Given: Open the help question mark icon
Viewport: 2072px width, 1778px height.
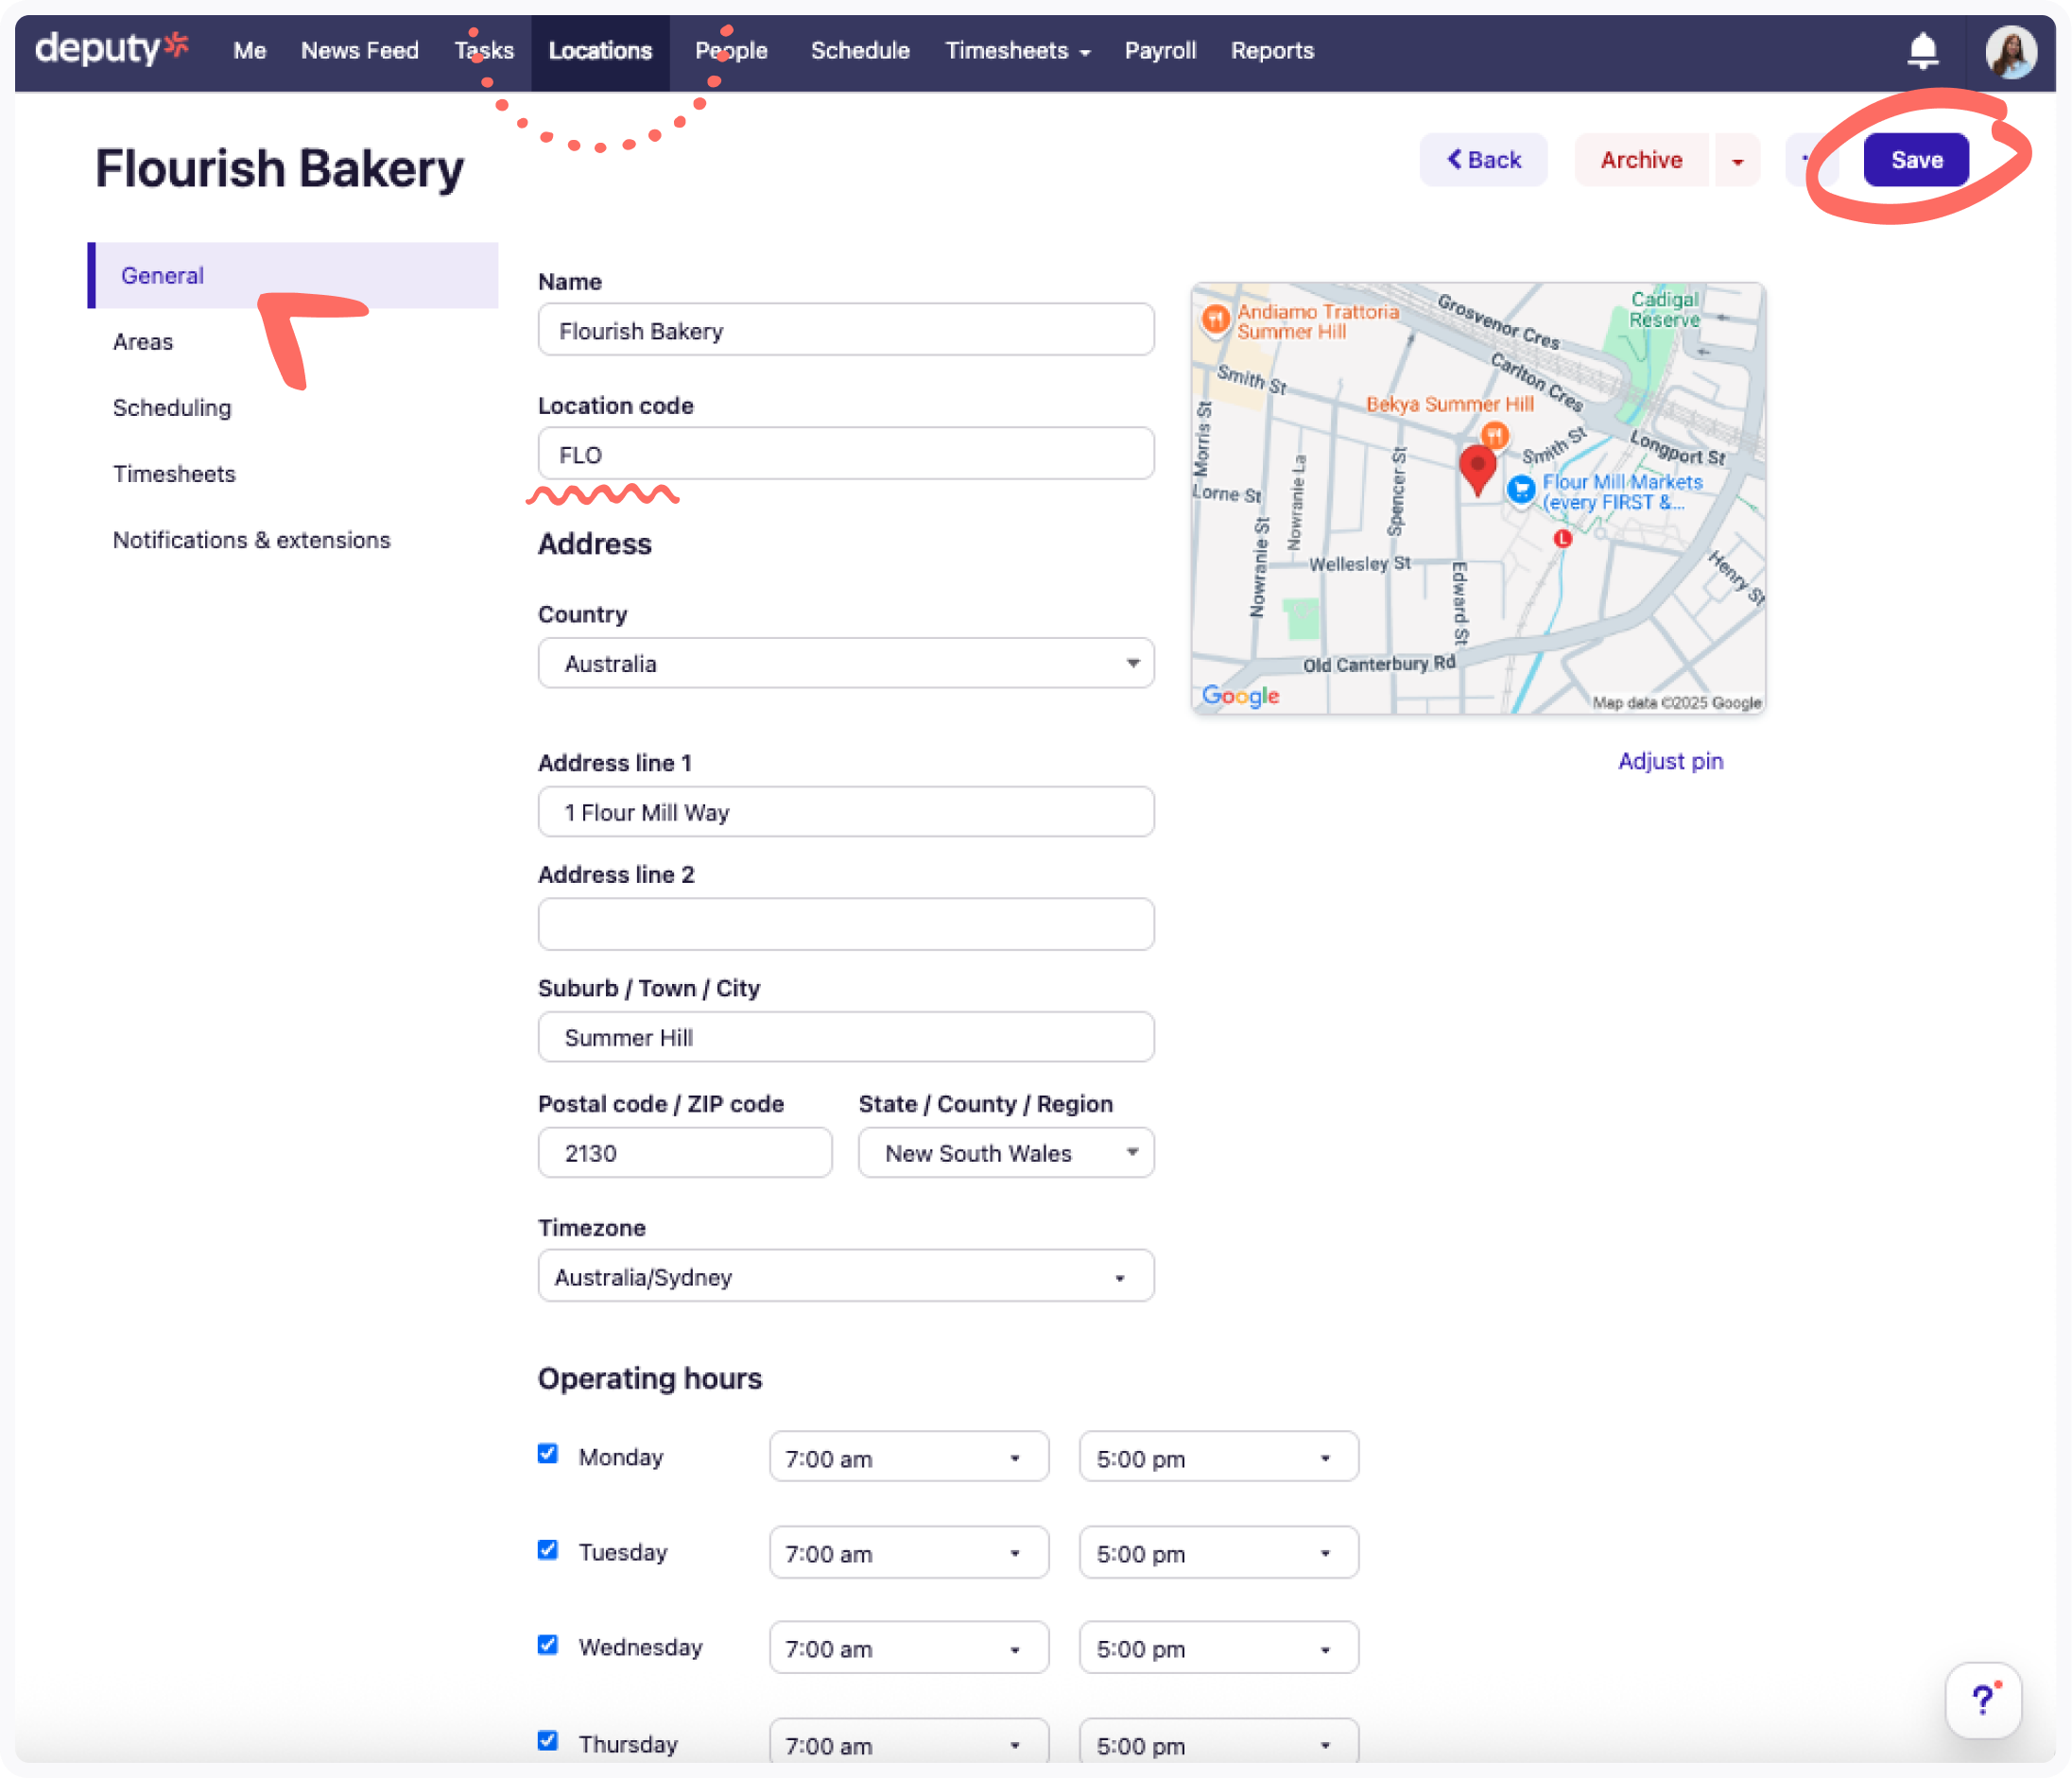Looking at the screenshot, I should (x=1982, y=1699).
